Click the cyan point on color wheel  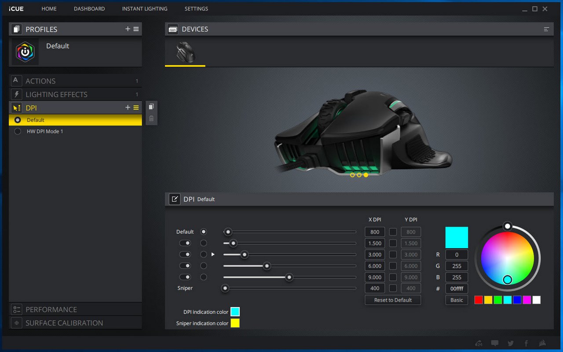click(508, 279)
